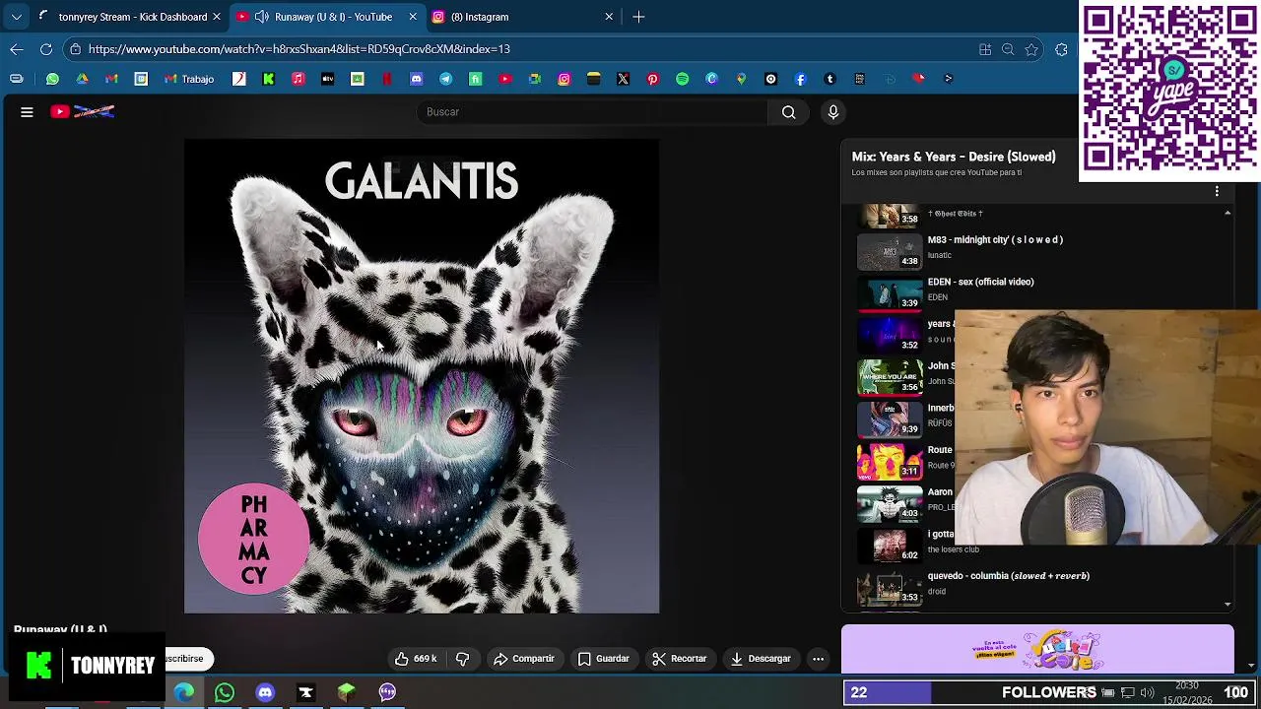Open Minecraft block icon in taskbar
This screenshot has width=1261, height=709.
(x=346, y=692)
